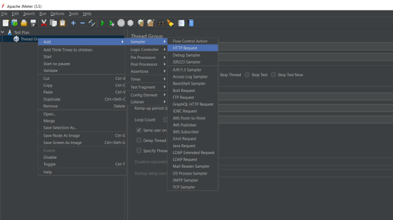Click Toggle in the context menu

coord(82,164)
